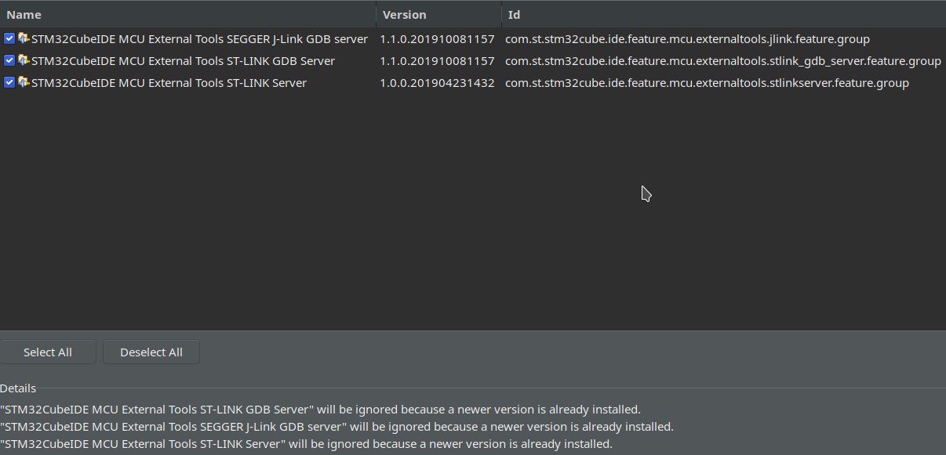Click the feature icon beside ST-LINK GDB Server
Screen dimensions: 946x455
pyautogui.click(x=24, y=60)
